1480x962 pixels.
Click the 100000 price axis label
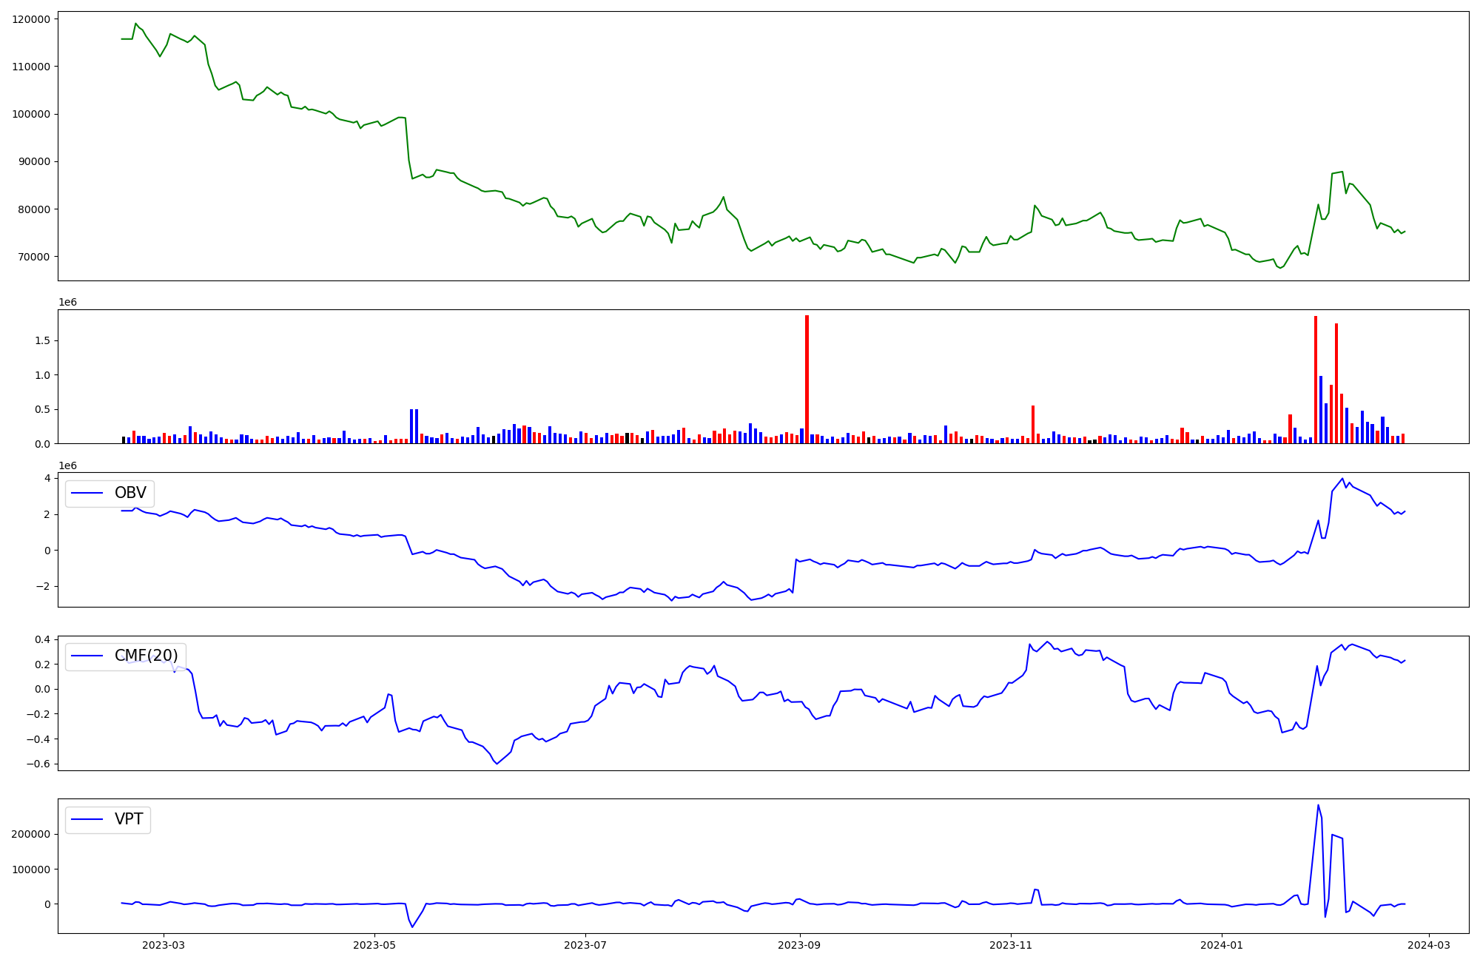click(32, 114)
